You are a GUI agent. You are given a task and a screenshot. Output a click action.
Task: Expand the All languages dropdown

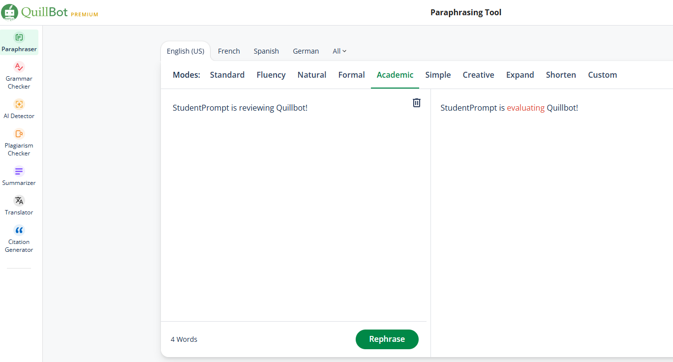pos(339,51)
